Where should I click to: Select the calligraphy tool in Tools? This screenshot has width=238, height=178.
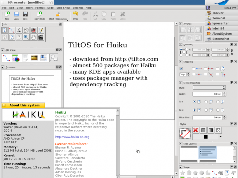point(19,30)
